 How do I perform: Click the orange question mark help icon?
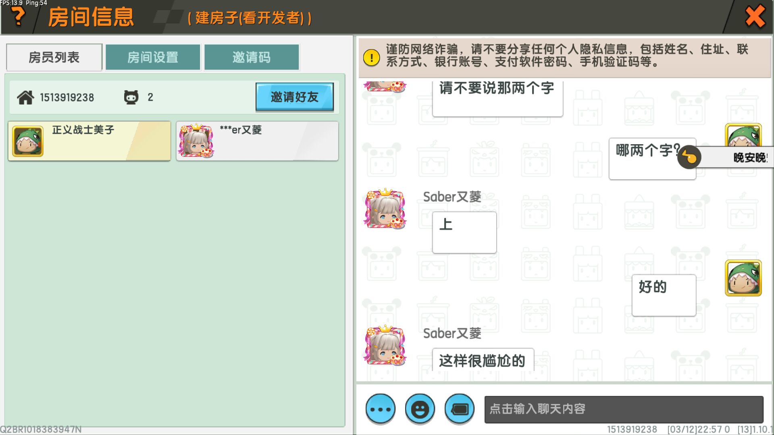18,17
